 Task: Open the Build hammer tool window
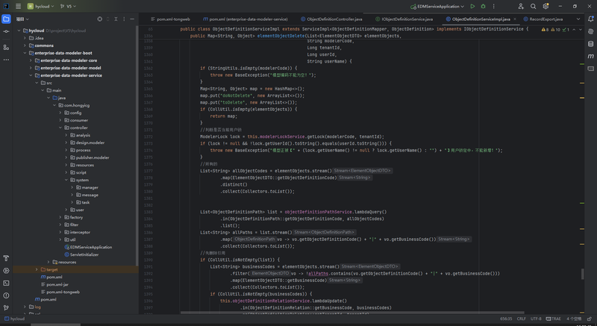[x=6, y=258]
